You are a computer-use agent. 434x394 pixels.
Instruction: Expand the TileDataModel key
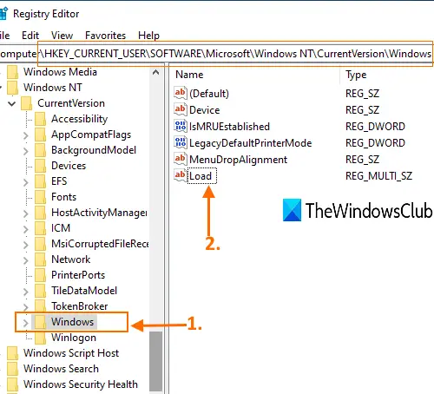coord(26,292)
